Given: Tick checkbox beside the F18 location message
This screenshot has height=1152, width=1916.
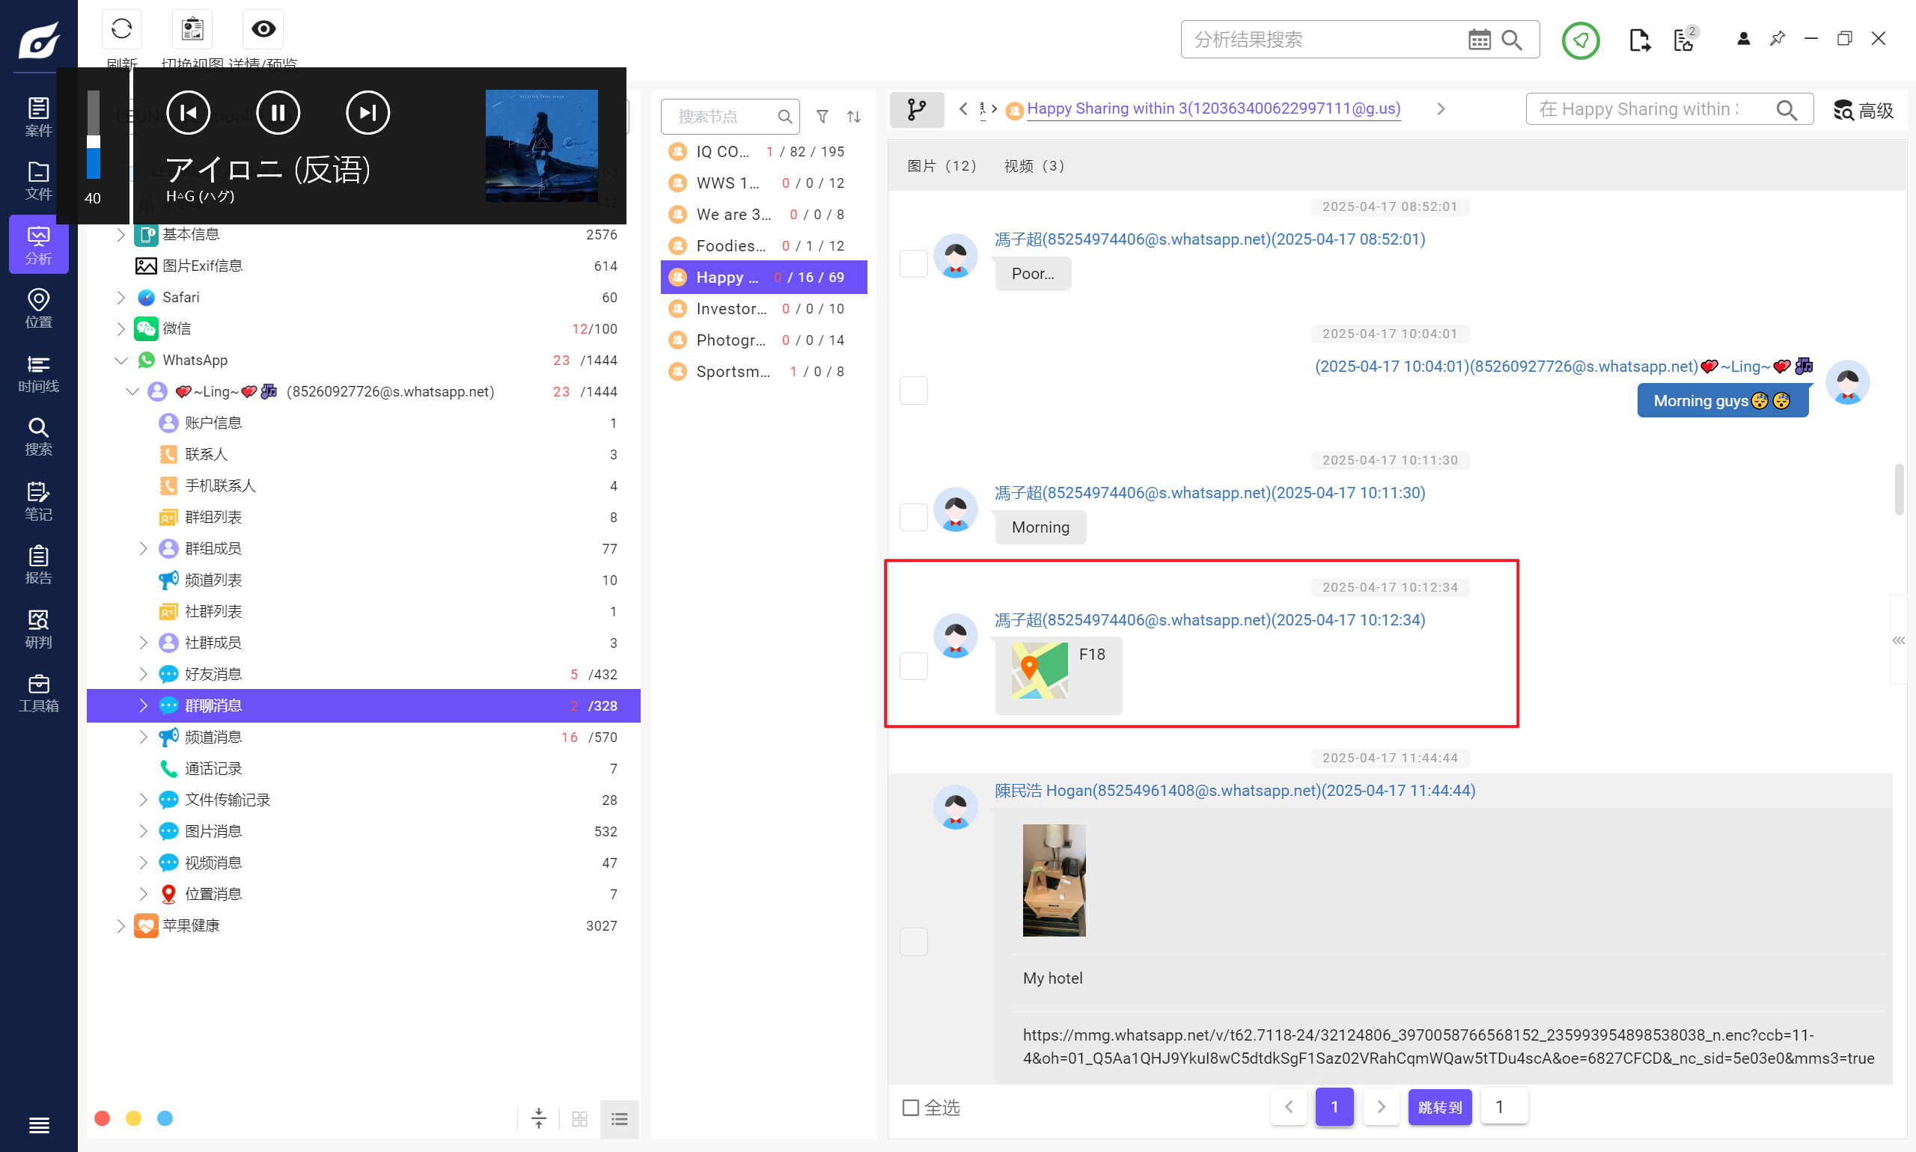Looking at the screenshot, I should point(913,665).
